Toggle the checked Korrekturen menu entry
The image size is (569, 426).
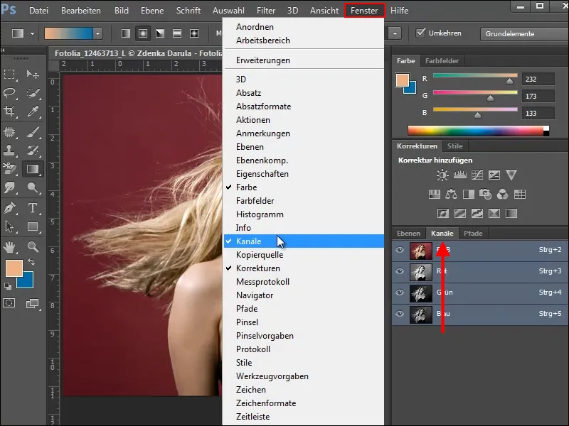pos(304,268)
